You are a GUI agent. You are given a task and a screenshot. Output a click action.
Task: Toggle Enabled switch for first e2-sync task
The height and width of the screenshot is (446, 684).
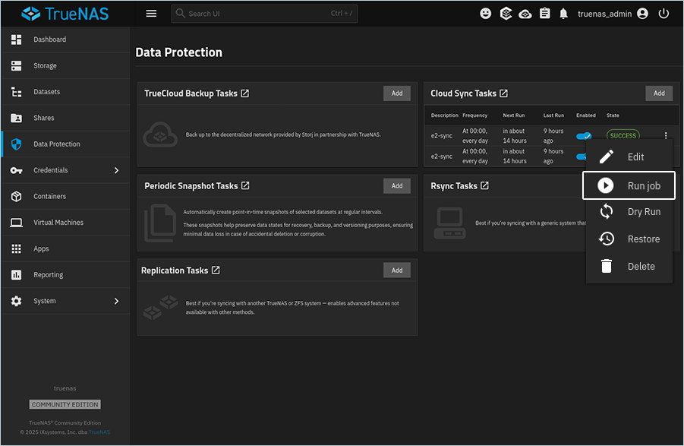[x=584, y=136]
